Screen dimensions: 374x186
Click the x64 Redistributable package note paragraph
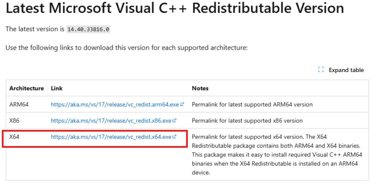point(276,155)
